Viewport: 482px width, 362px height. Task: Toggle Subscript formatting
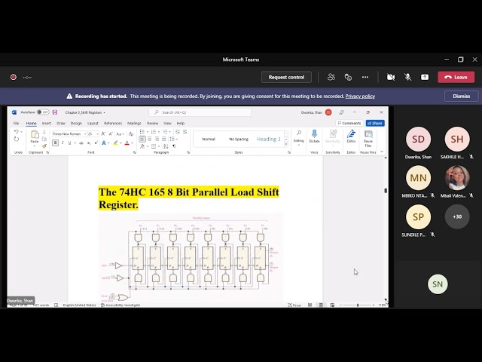coord(89,143)
